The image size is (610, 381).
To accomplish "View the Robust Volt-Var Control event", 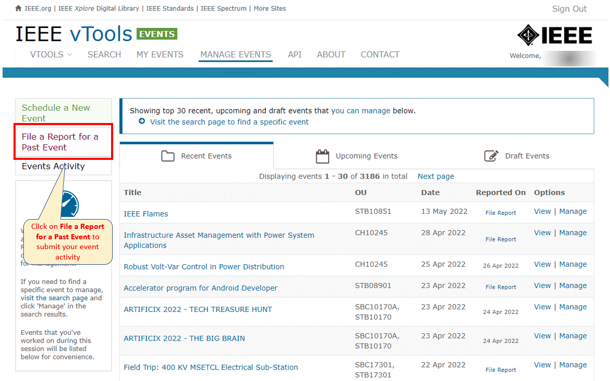I will [543, 264].
